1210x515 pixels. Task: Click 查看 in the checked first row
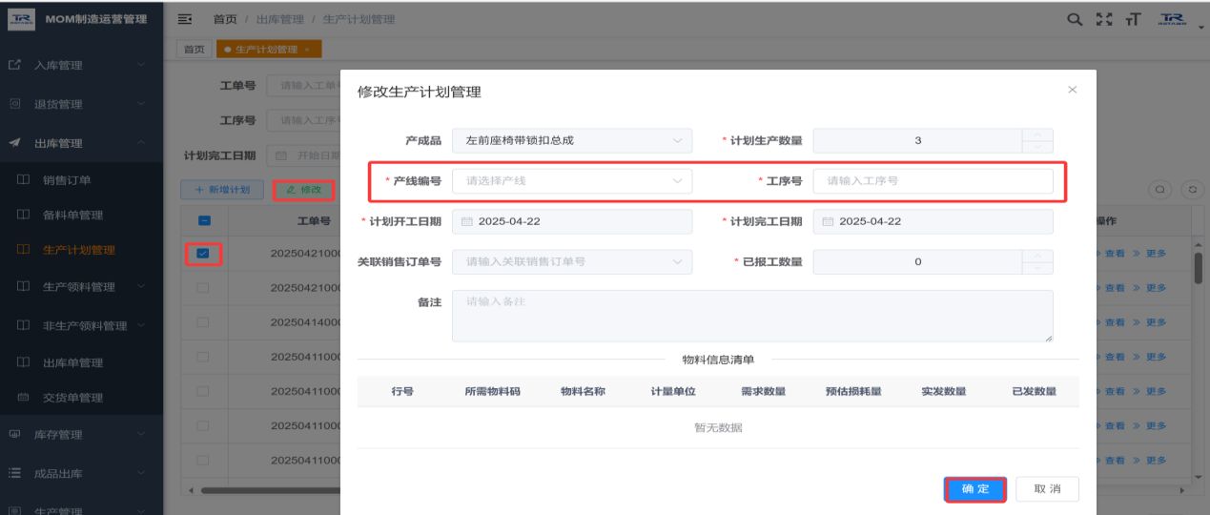pos(1114,254)
